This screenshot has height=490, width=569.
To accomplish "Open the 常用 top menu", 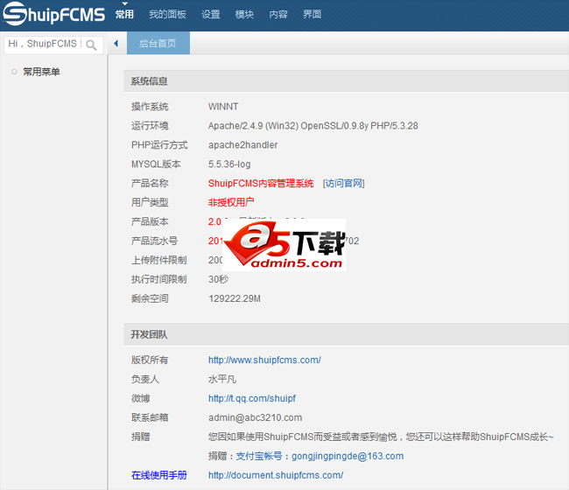I will [124, 14].
